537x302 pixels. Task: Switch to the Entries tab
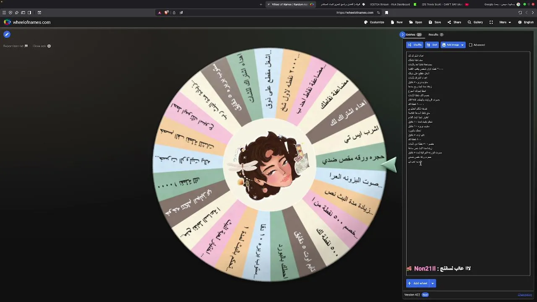pyautogui.click(x=413, y=34)
